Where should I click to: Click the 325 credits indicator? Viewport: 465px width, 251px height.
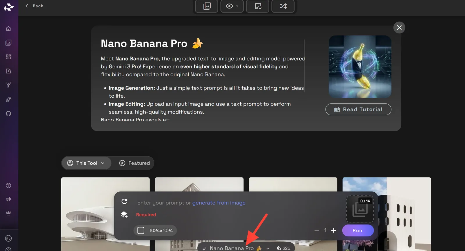tap(284, 248)
